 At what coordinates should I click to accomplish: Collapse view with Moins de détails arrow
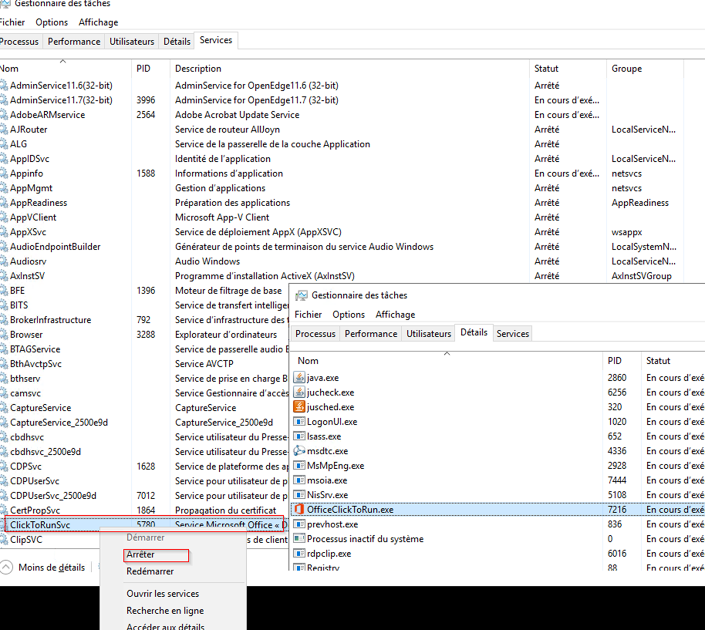click(6, 567)
